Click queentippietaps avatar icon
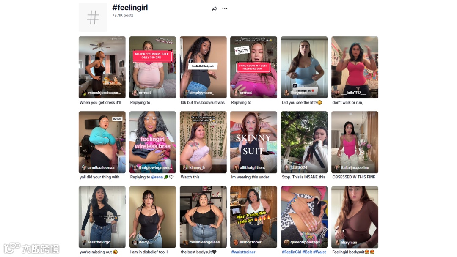Image resolution: width=457 pixels, height=257 pixels. (286, 242)
